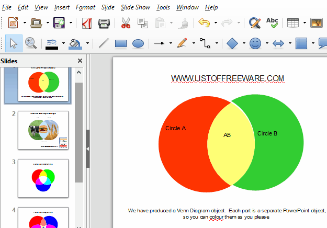Click the Redo arrow icon
The image size is (327, 228).
[x=227, y=22]
